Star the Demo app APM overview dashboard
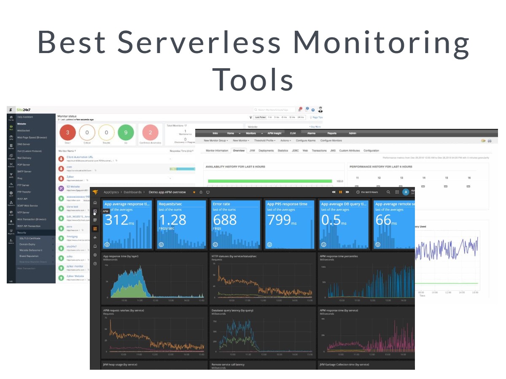 pyautogui.click(x=194, y=192)
